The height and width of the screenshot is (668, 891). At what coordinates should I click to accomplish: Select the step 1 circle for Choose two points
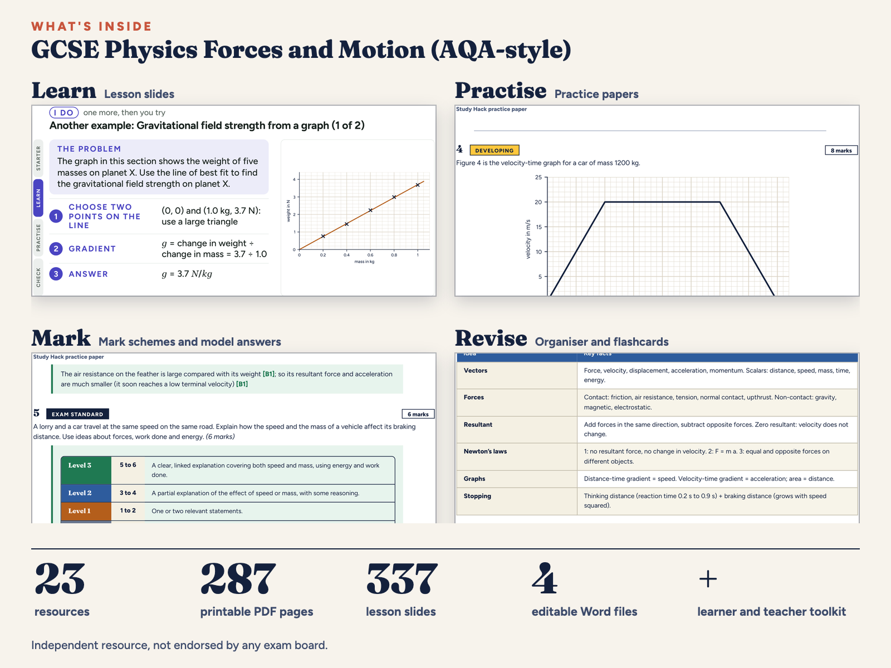click(x=56, y=216)
